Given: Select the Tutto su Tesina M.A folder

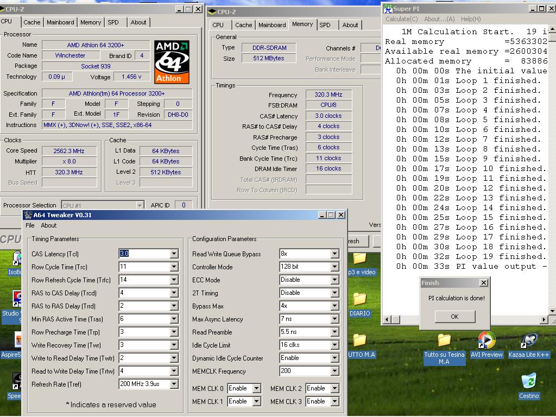Looking at the screenshot, I should pyautogui.click(x=444, y=341).
